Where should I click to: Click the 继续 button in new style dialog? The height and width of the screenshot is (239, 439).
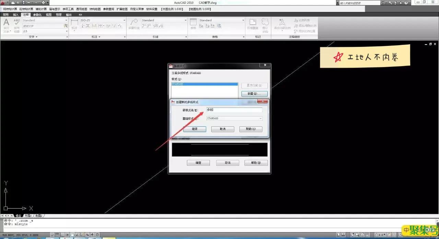[194, 129]
